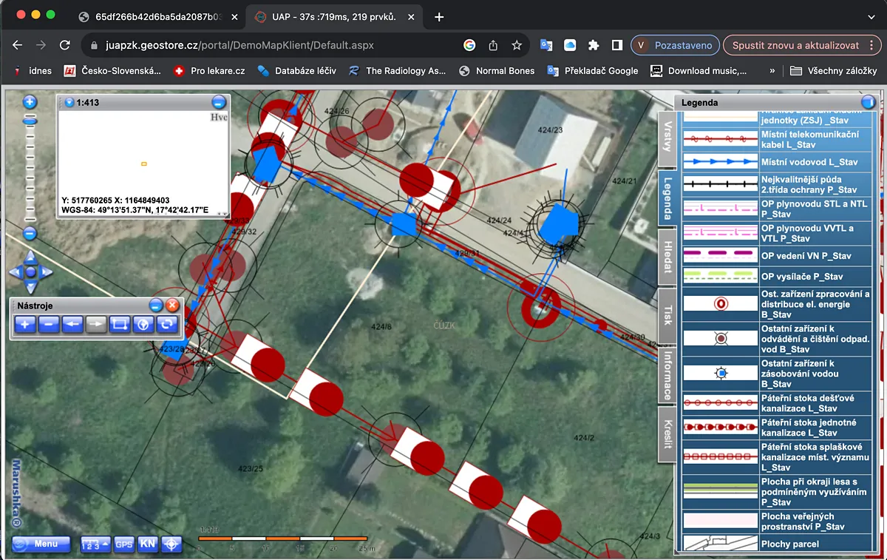The width and height of the screenshot is (887, 560).
Task: Pan the map right with the east arrow
Action: (46, 271)
